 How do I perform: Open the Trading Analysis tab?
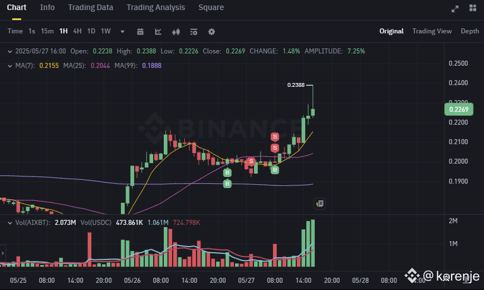click(x=155, y=7)
